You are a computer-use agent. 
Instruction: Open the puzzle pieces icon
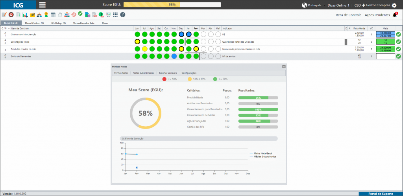point(87,15)
